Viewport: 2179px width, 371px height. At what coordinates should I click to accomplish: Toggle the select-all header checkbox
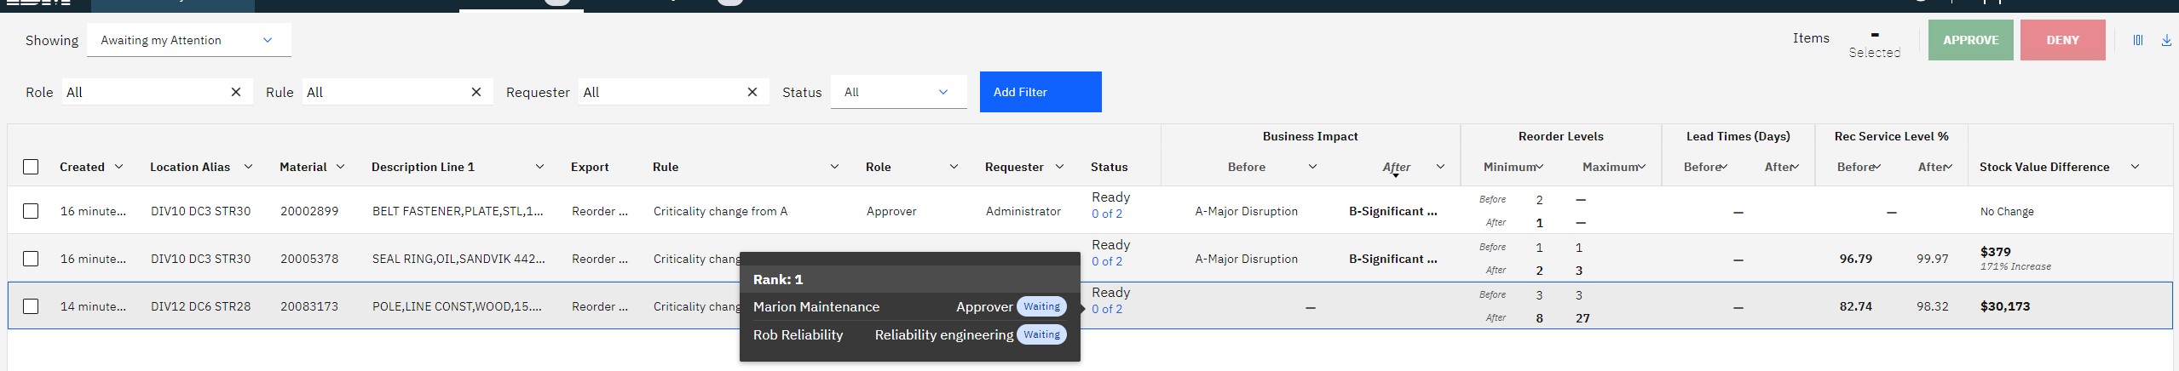coord(31,167)
